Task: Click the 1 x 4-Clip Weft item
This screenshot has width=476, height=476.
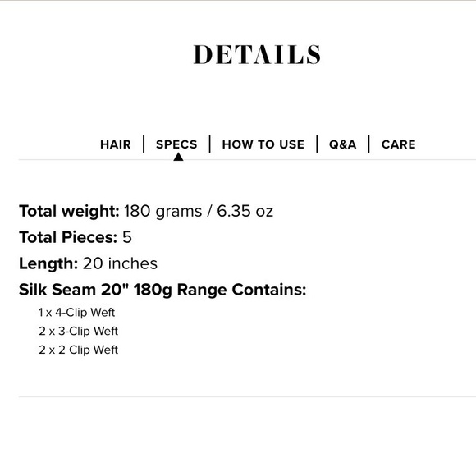Action: point(76,313)
